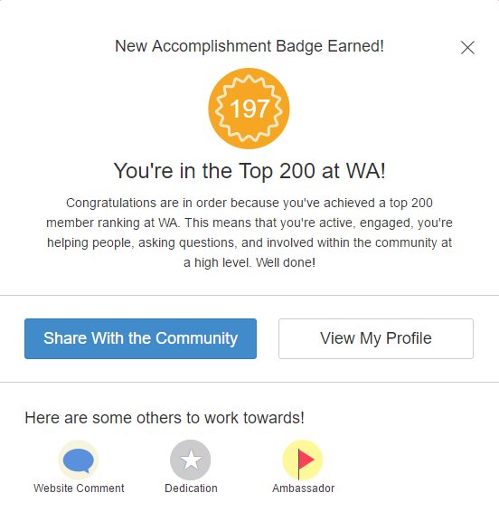Select the Ambassador red flag badge
Viewport: 499px width, 531px height.
303,460
